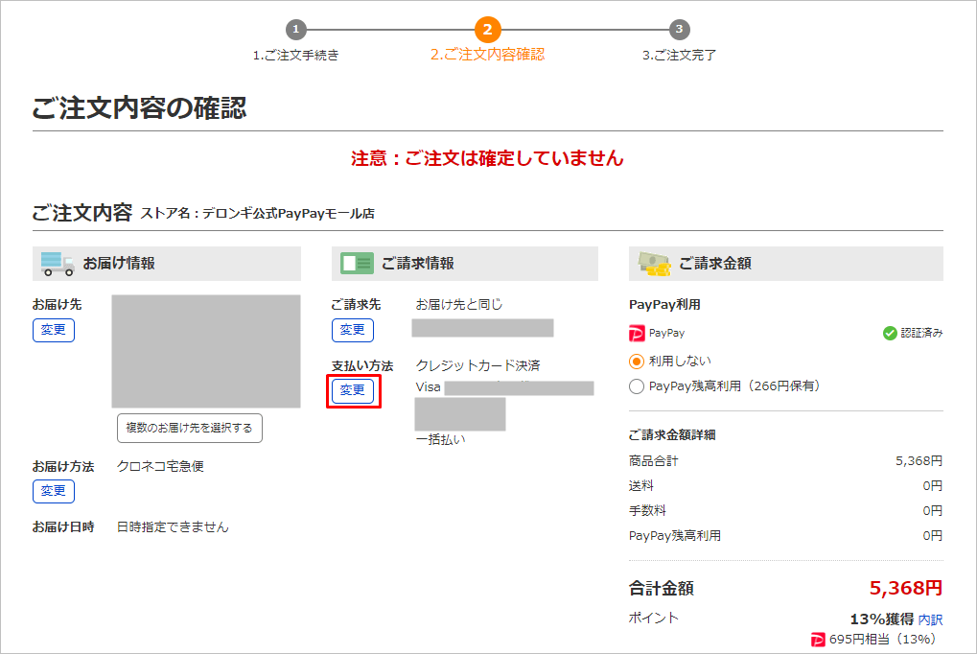The image size is (977, 654).
Task: Change ご請求先 with 変更 button
Action: click(x=353, y=330)
